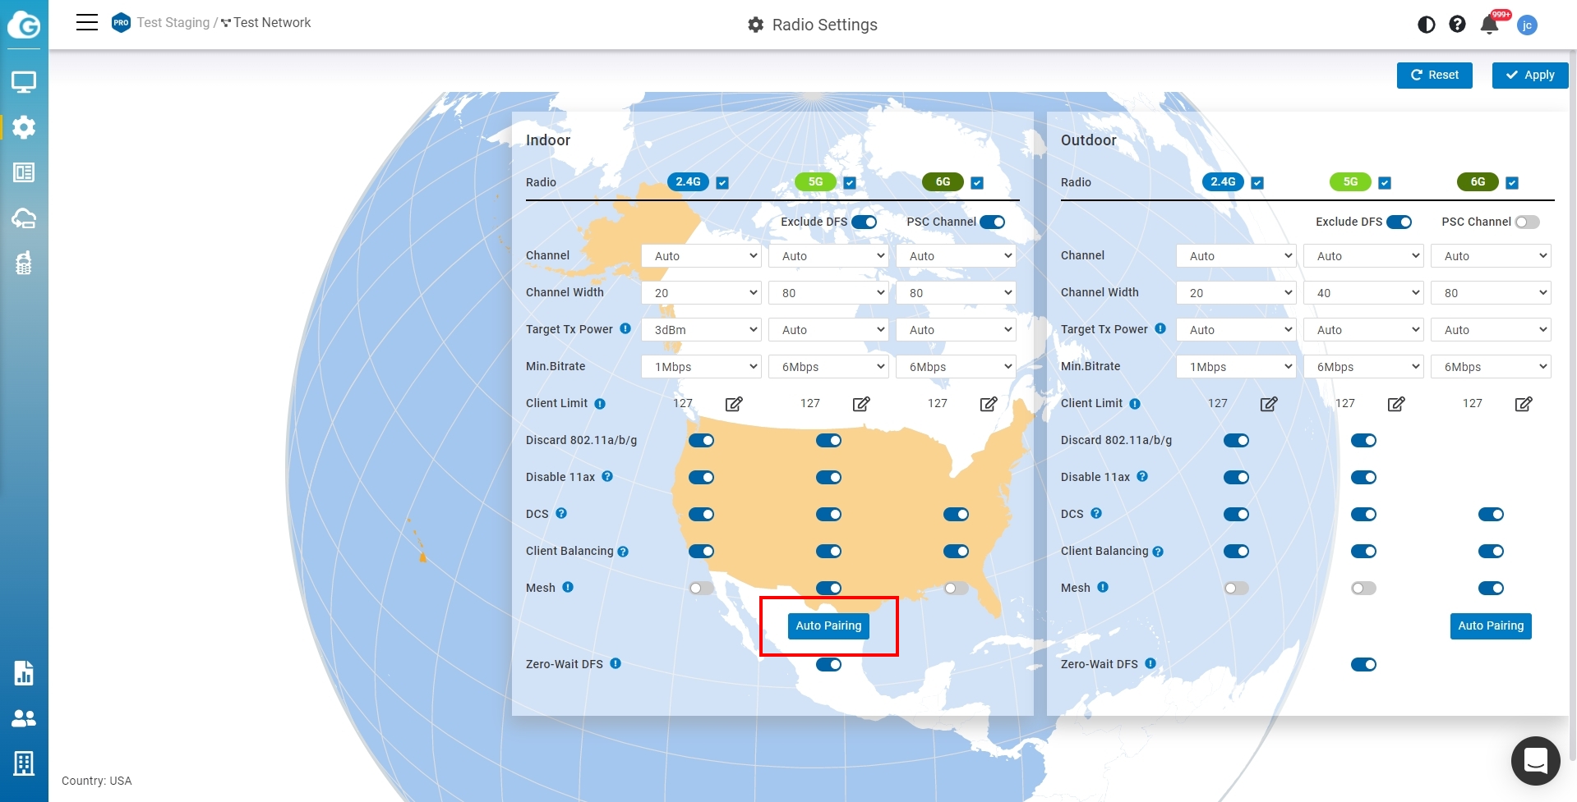
Task: Click the Indoor 5G band badge
Action: 815,181
